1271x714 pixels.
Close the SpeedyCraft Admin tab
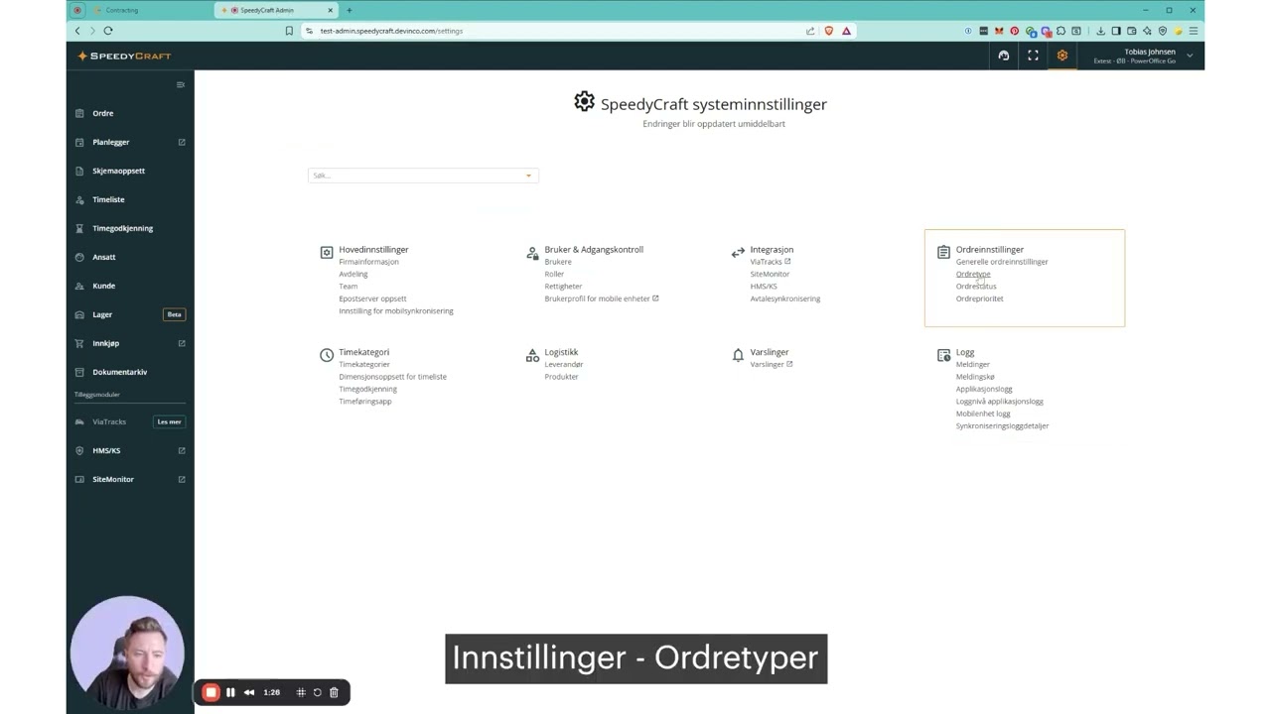tap(331, 10)
